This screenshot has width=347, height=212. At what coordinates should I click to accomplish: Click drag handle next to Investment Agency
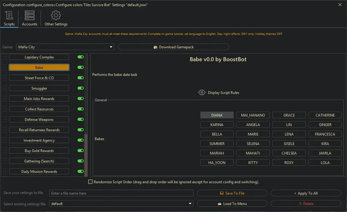(5, 140)
